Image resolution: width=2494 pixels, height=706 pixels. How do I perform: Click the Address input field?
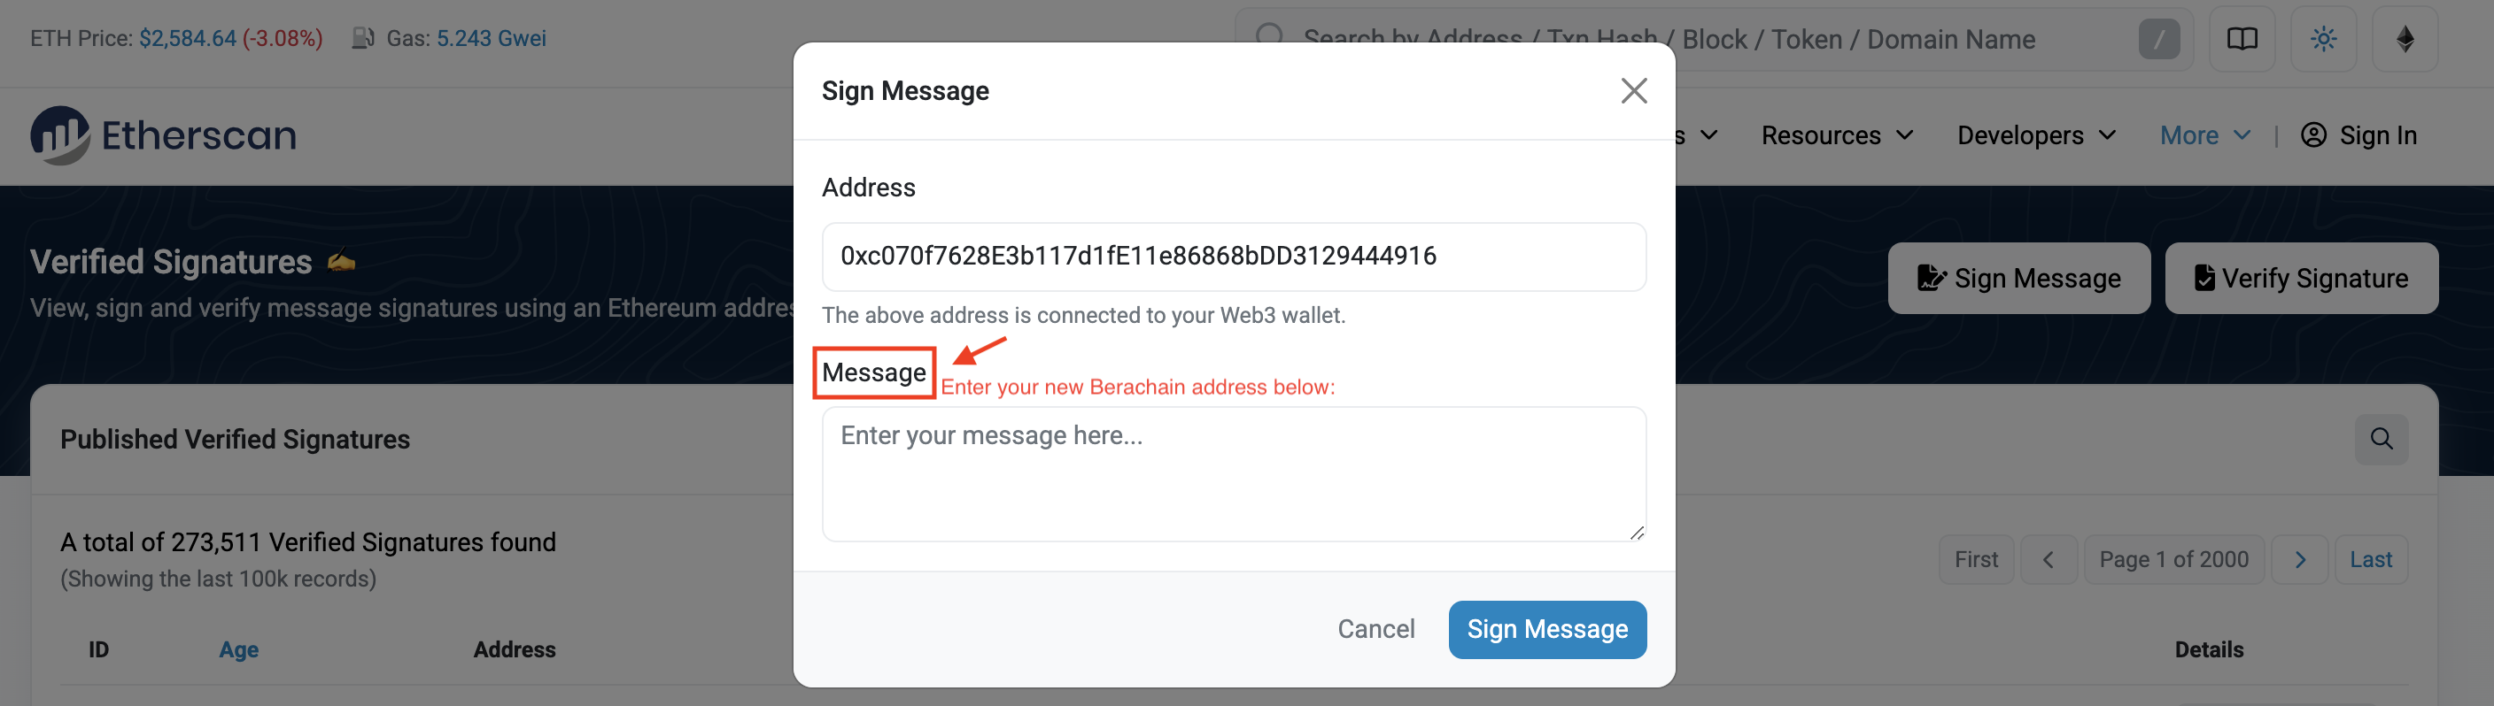(1234, 257)
